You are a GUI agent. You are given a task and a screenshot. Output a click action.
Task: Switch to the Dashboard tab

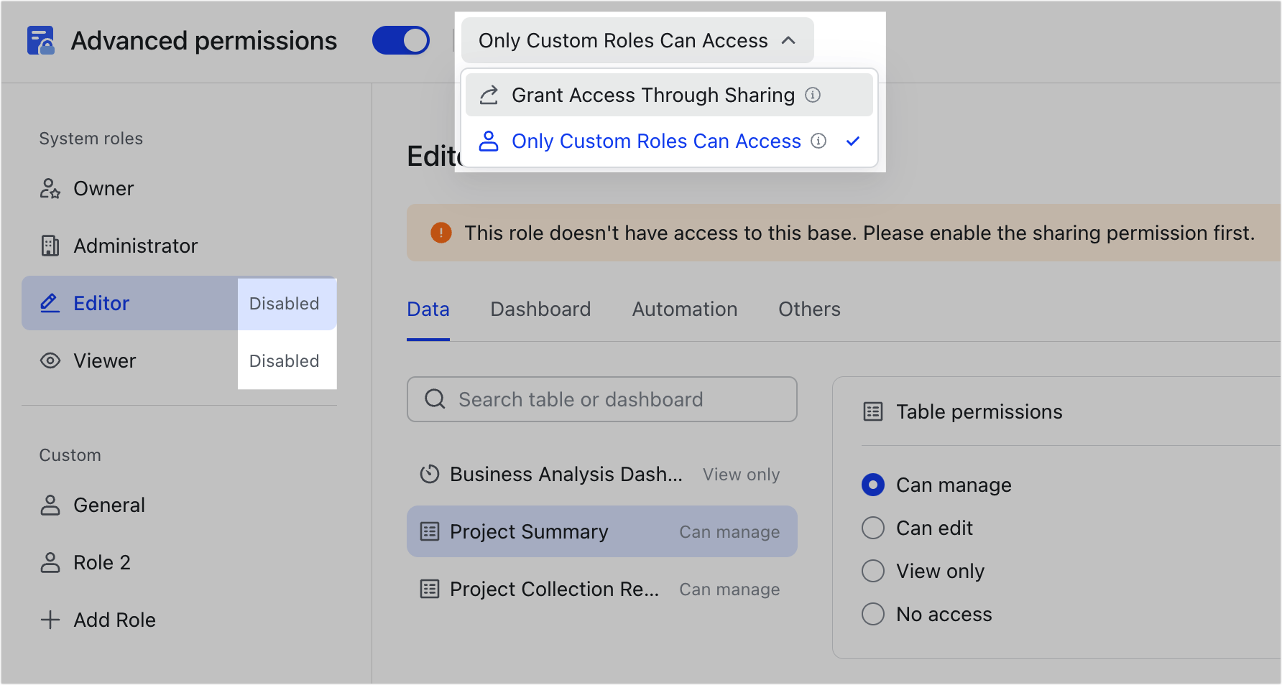pos(540,309)
